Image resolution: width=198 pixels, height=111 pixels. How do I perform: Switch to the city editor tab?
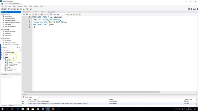click(x=42, y=12)
